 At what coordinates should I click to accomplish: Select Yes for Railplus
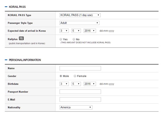(x=61, y=39)
